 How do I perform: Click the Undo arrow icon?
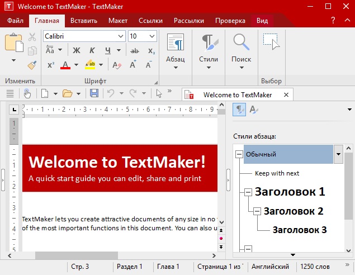coord(111,93)
